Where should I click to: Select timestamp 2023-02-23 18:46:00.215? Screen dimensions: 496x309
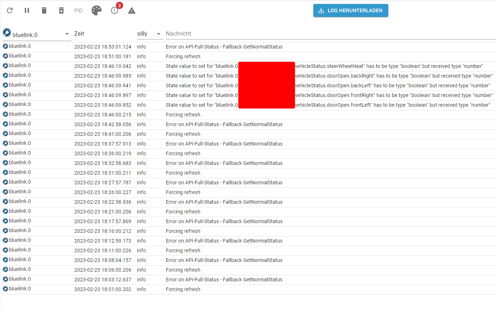tap(103, 115)
